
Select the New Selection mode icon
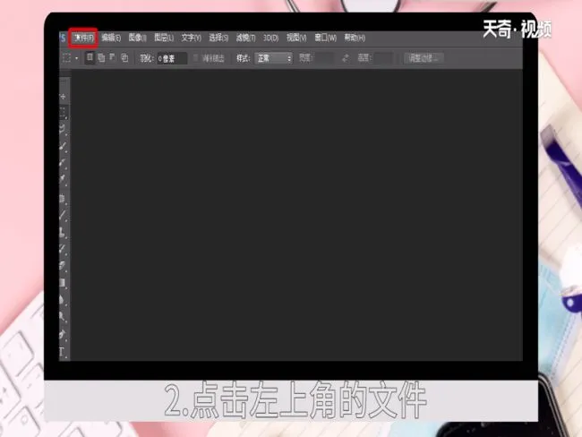(x=90, y=57)
